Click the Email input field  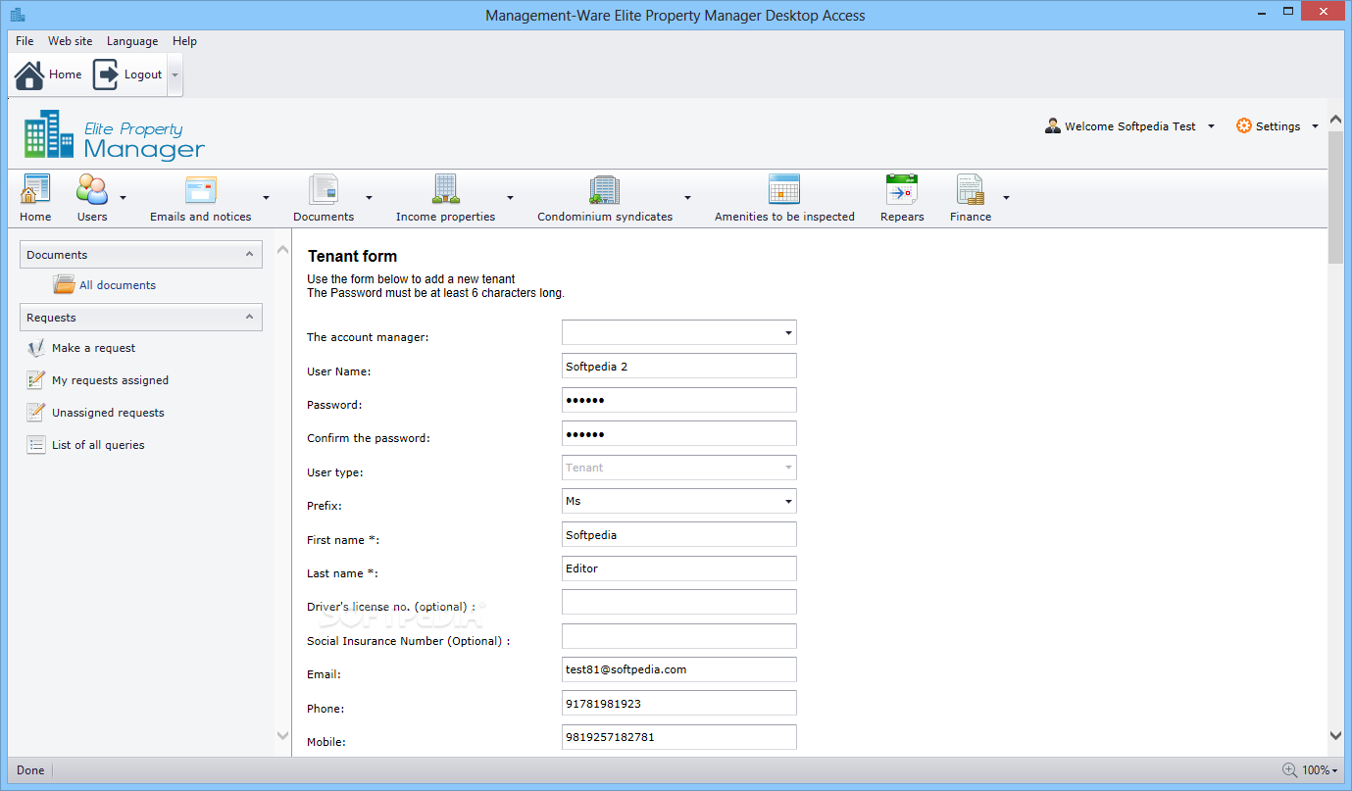click(x=679, y=669)
